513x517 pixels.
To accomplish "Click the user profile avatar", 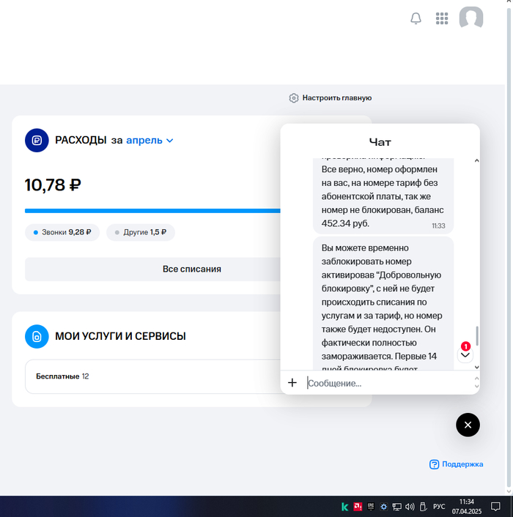I will (x=470, y=18).
